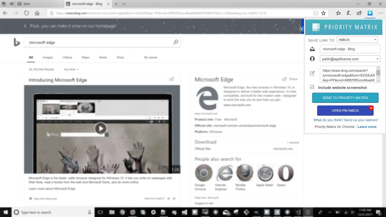Open the Any time filter dropdown
Viewport: 386px width, 217px height.
71,69
